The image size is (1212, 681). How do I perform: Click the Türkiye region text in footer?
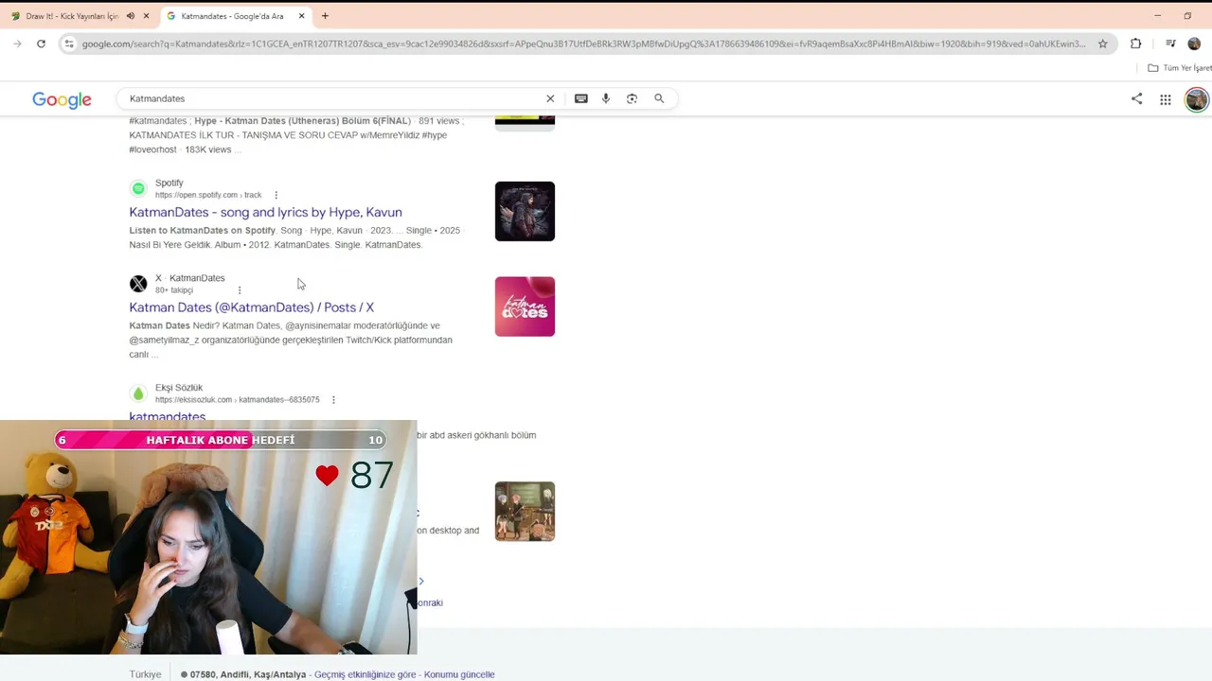(146, 674)
